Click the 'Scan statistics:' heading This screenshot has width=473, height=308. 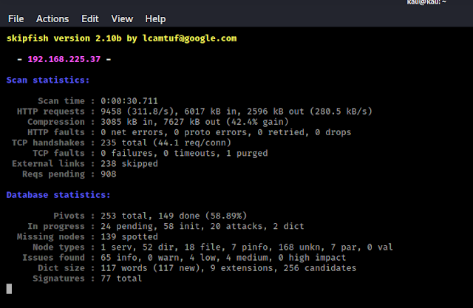pyautogui.click(x=48, y=81)
